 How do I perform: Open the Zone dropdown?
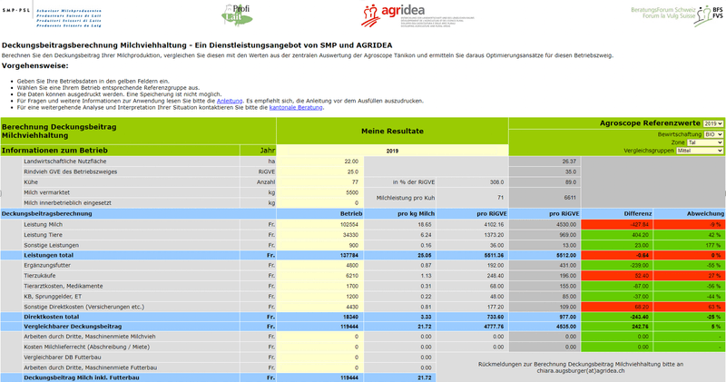[705, 142]
